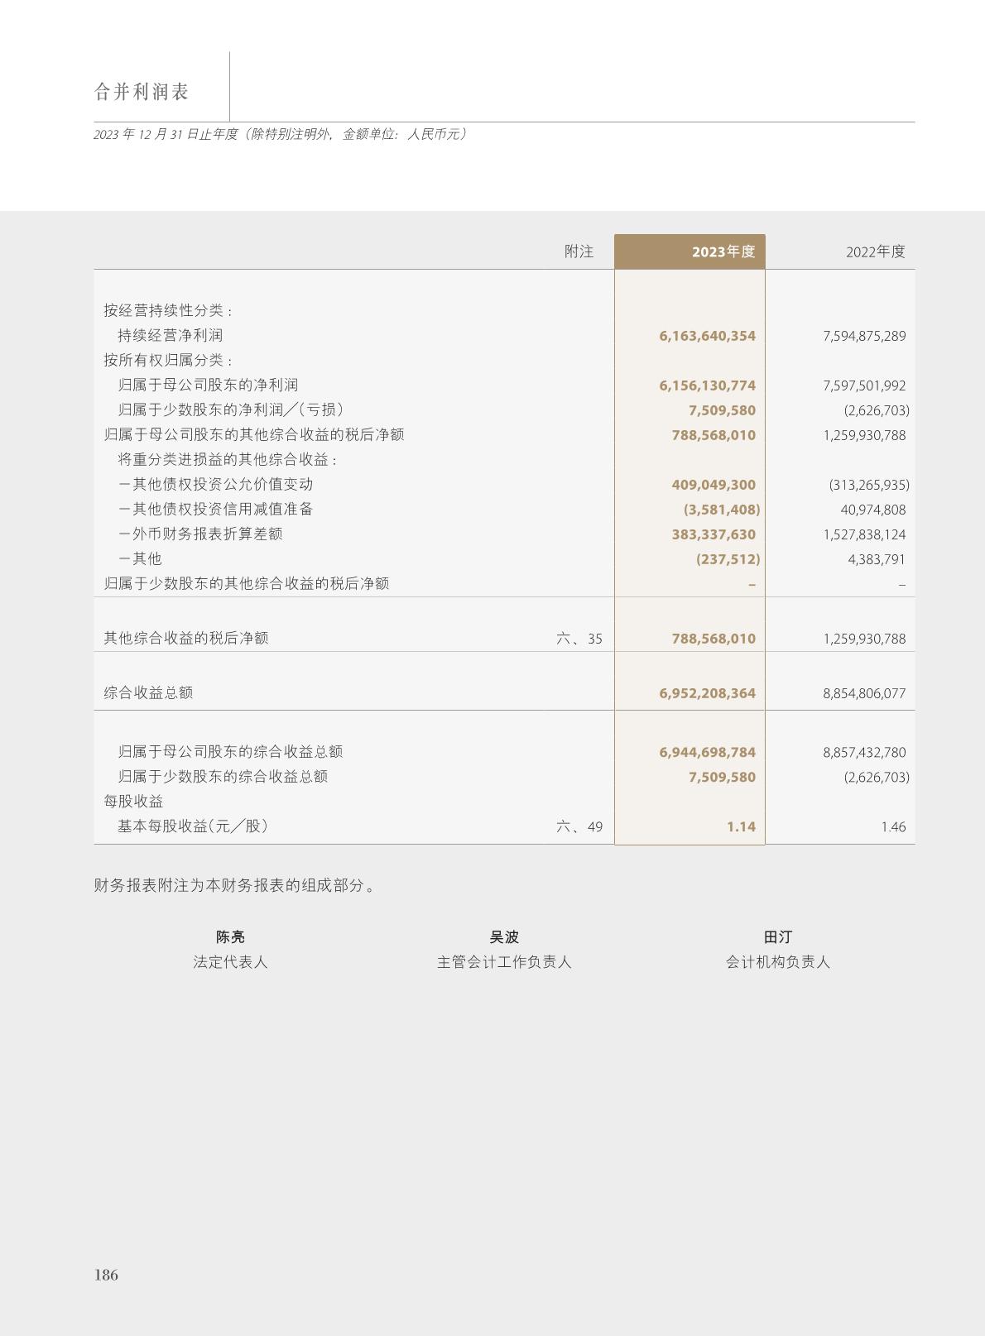Click the signatory name 陈亮

pos(230,937)
